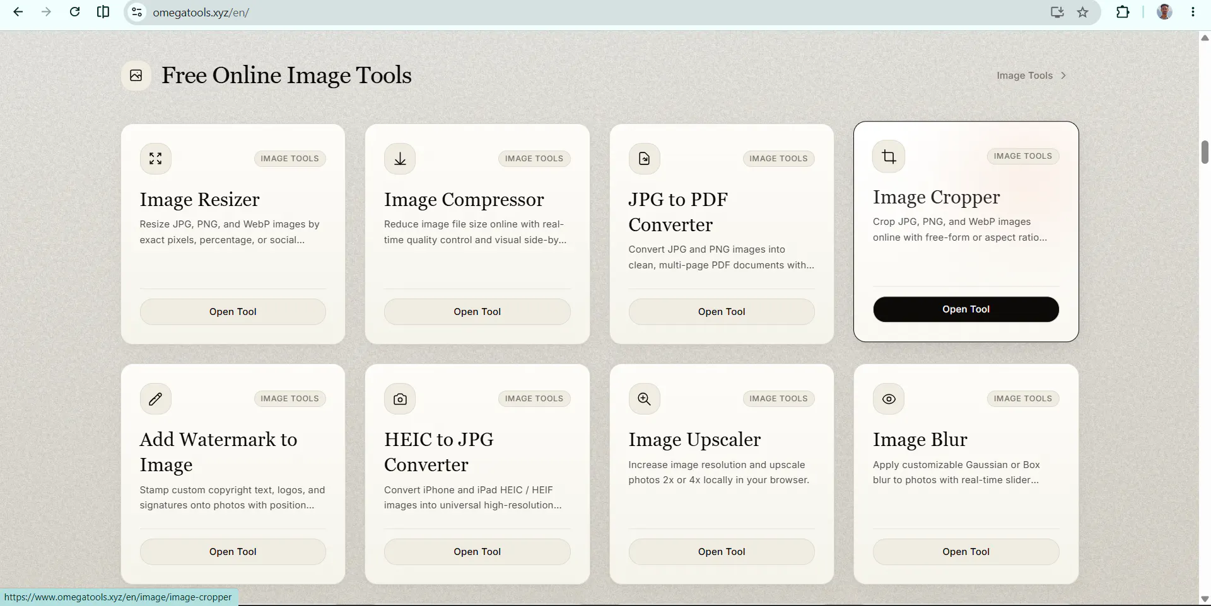The height and width of the screenshot is (606, 1211).
Task: Click the Image Compressor description text
Action: pyautogui.click(x=475, y=232)
